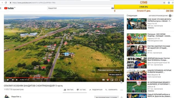Open thumbnail of Папаньки ВСЕ СЕРИИ video
This screenshot has height=98, width=174.
136,39
